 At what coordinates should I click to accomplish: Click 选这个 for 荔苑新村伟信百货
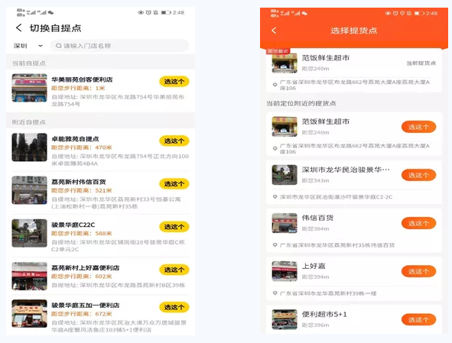coord(174,184)
